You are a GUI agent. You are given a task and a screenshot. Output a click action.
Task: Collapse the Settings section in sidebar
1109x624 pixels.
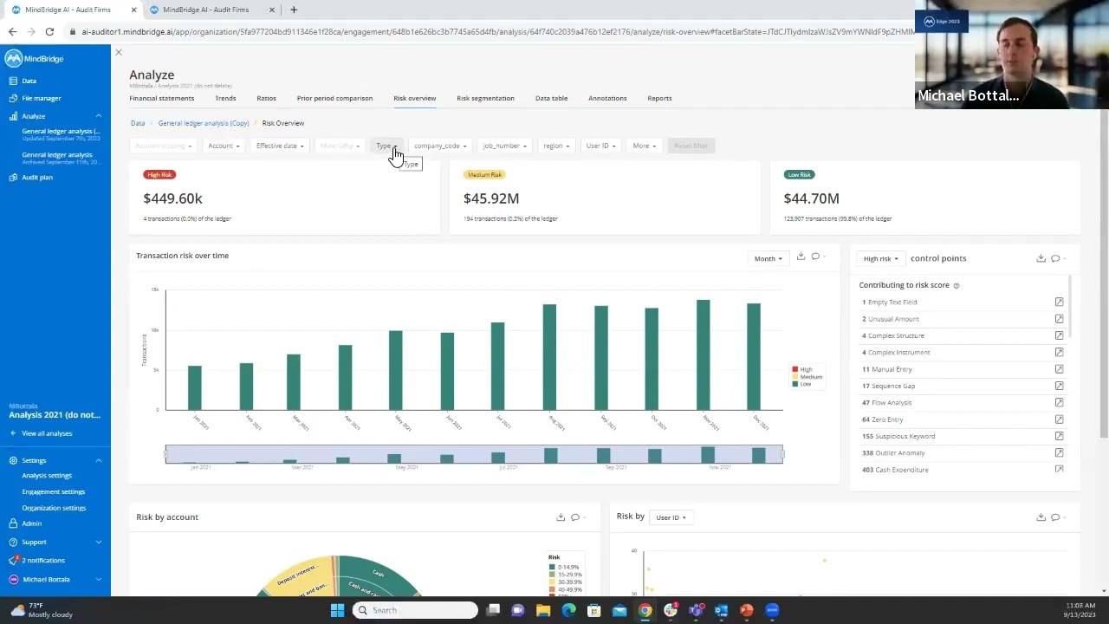[x=99, y=460]
